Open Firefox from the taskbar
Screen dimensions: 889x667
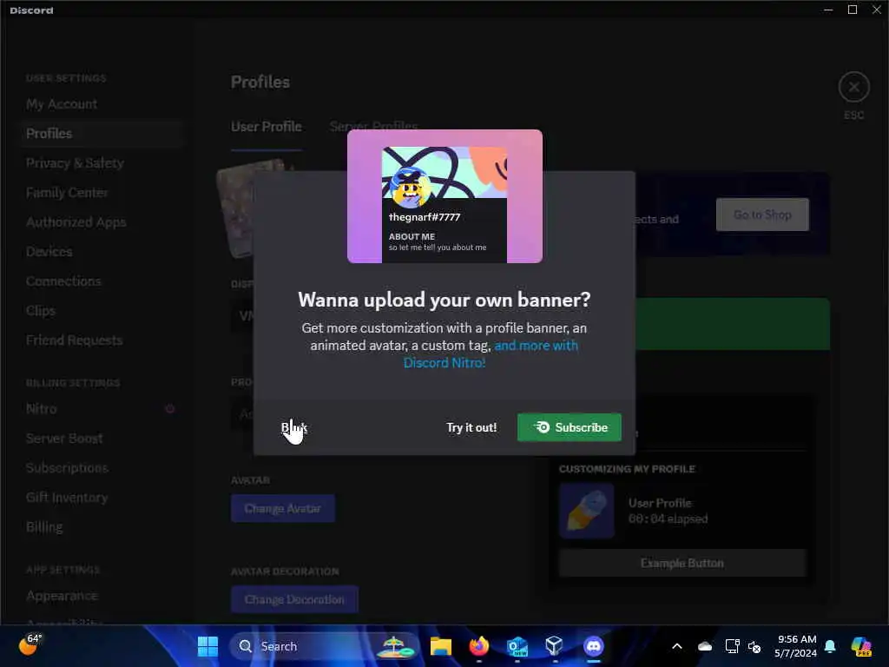click(479, 646)
